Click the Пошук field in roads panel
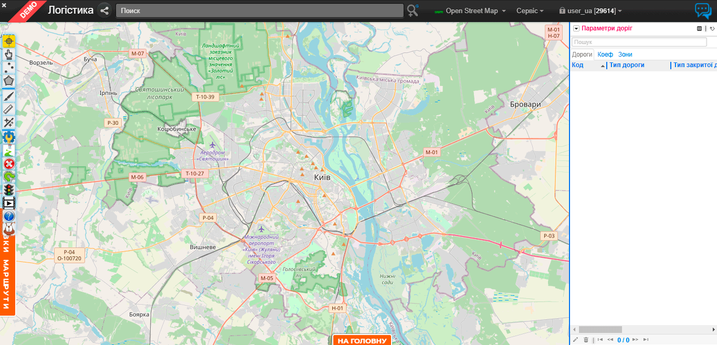Screen dimensions: 717x345 pyautogui.click(x=639, y=42)
